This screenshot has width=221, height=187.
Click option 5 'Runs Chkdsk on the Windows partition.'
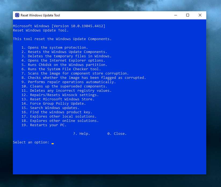[64, 65]
